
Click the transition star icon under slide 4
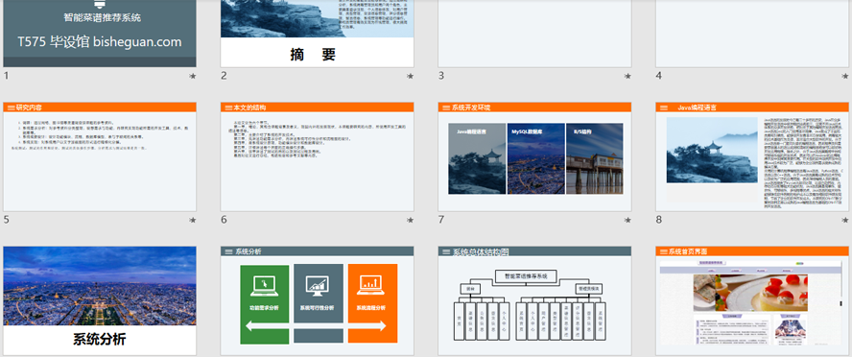845,77
